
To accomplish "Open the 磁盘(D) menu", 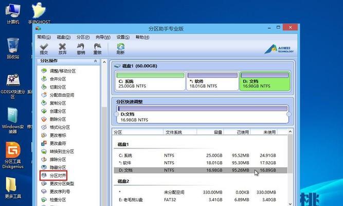I will tap(64, 37).
